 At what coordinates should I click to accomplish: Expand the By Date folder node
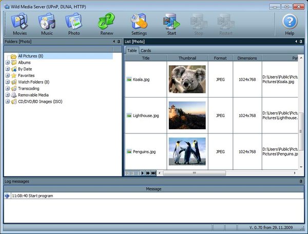tap(7, 69)
